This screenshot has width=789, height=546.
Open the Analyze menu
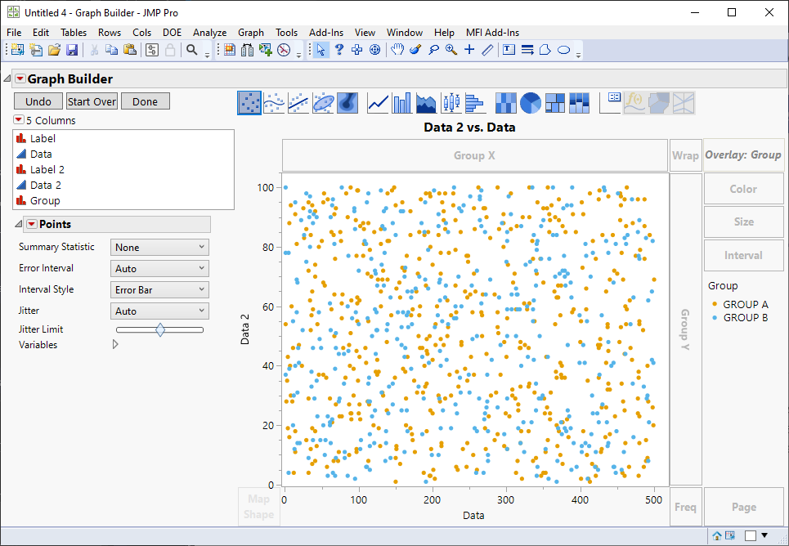coord(210,32)
